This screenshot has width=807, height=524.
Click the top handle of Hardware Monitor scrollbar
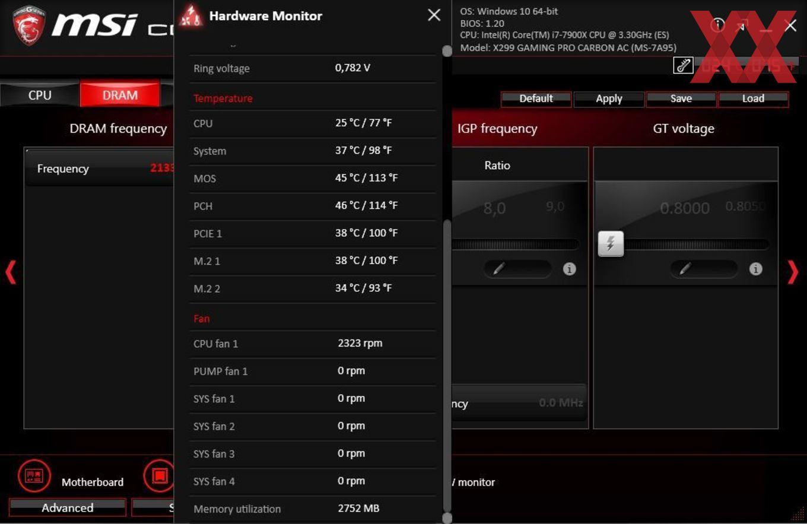(447, 51)
